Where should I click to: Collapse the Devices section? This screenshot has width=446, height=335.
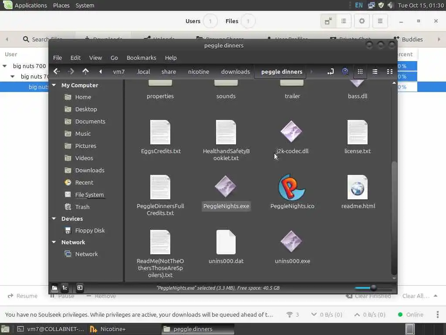54,219
